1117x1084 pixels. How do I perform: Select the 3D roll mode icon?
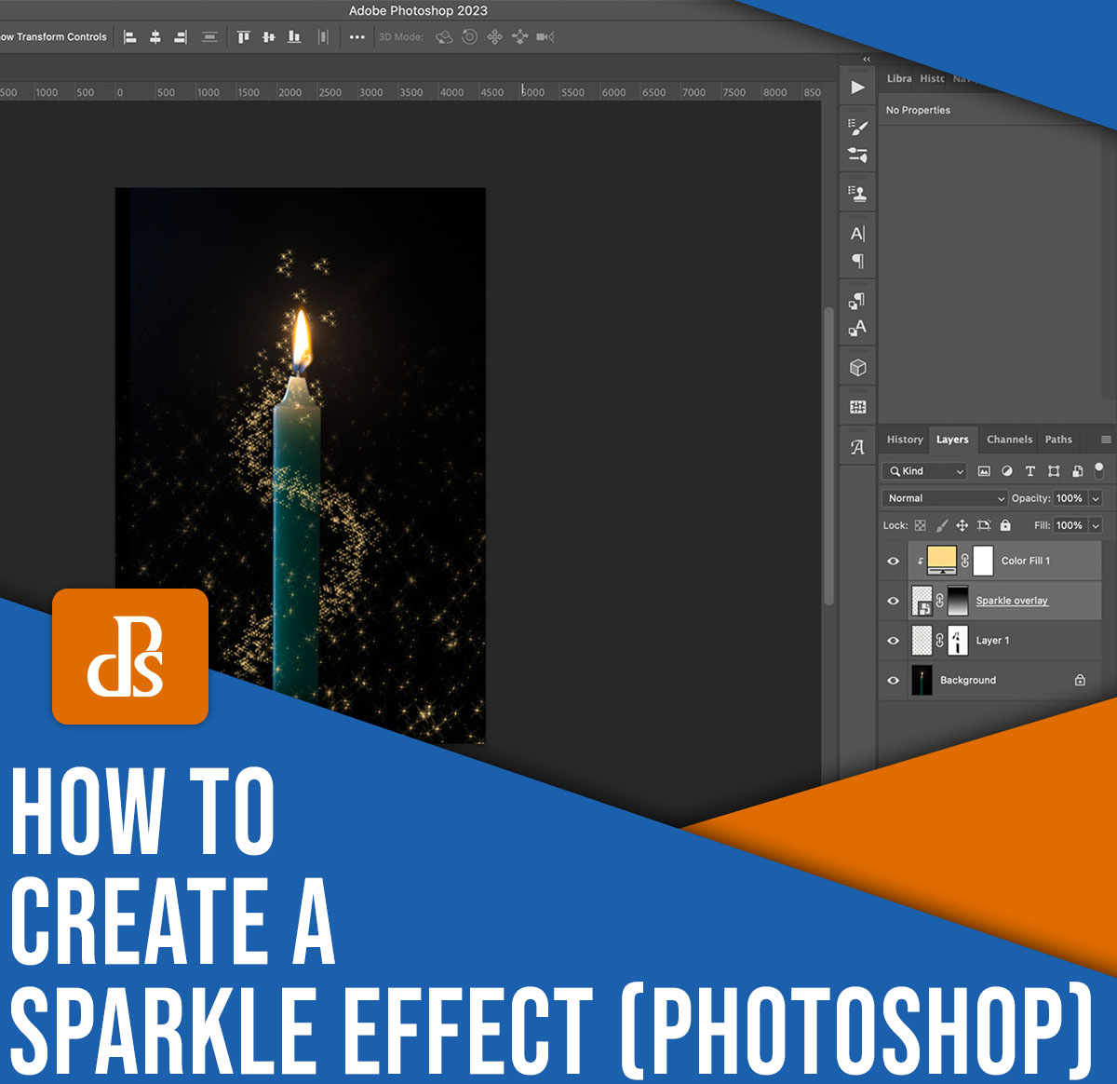click(470, 37)
